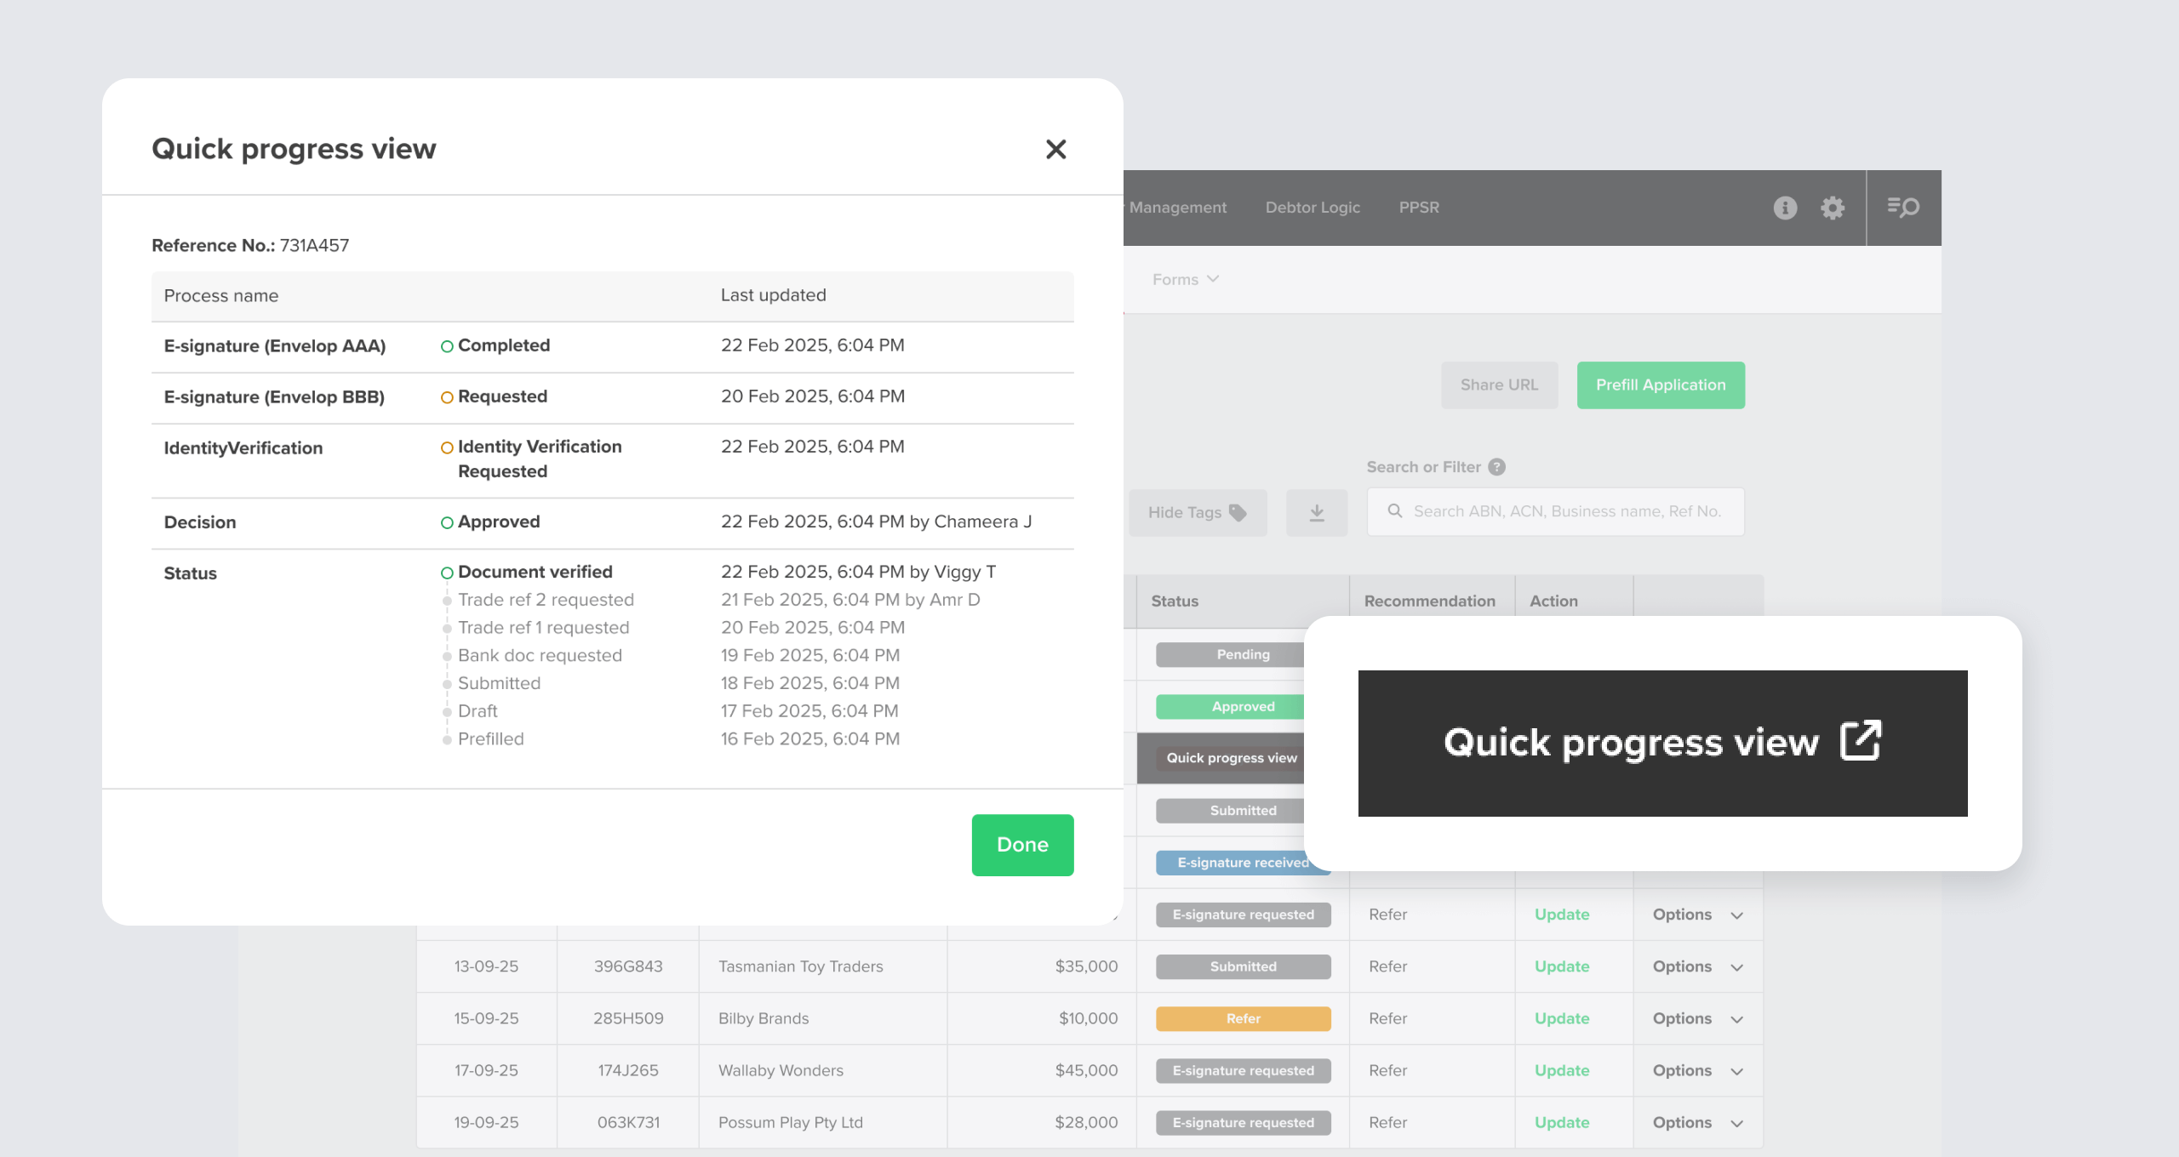Click the download export icon beside Hide Tags
2179x1157 pixels.
1316,511
